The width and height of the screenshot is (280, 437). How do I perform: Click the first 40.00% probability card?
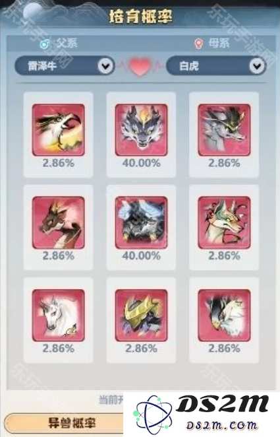coord(141,135)
